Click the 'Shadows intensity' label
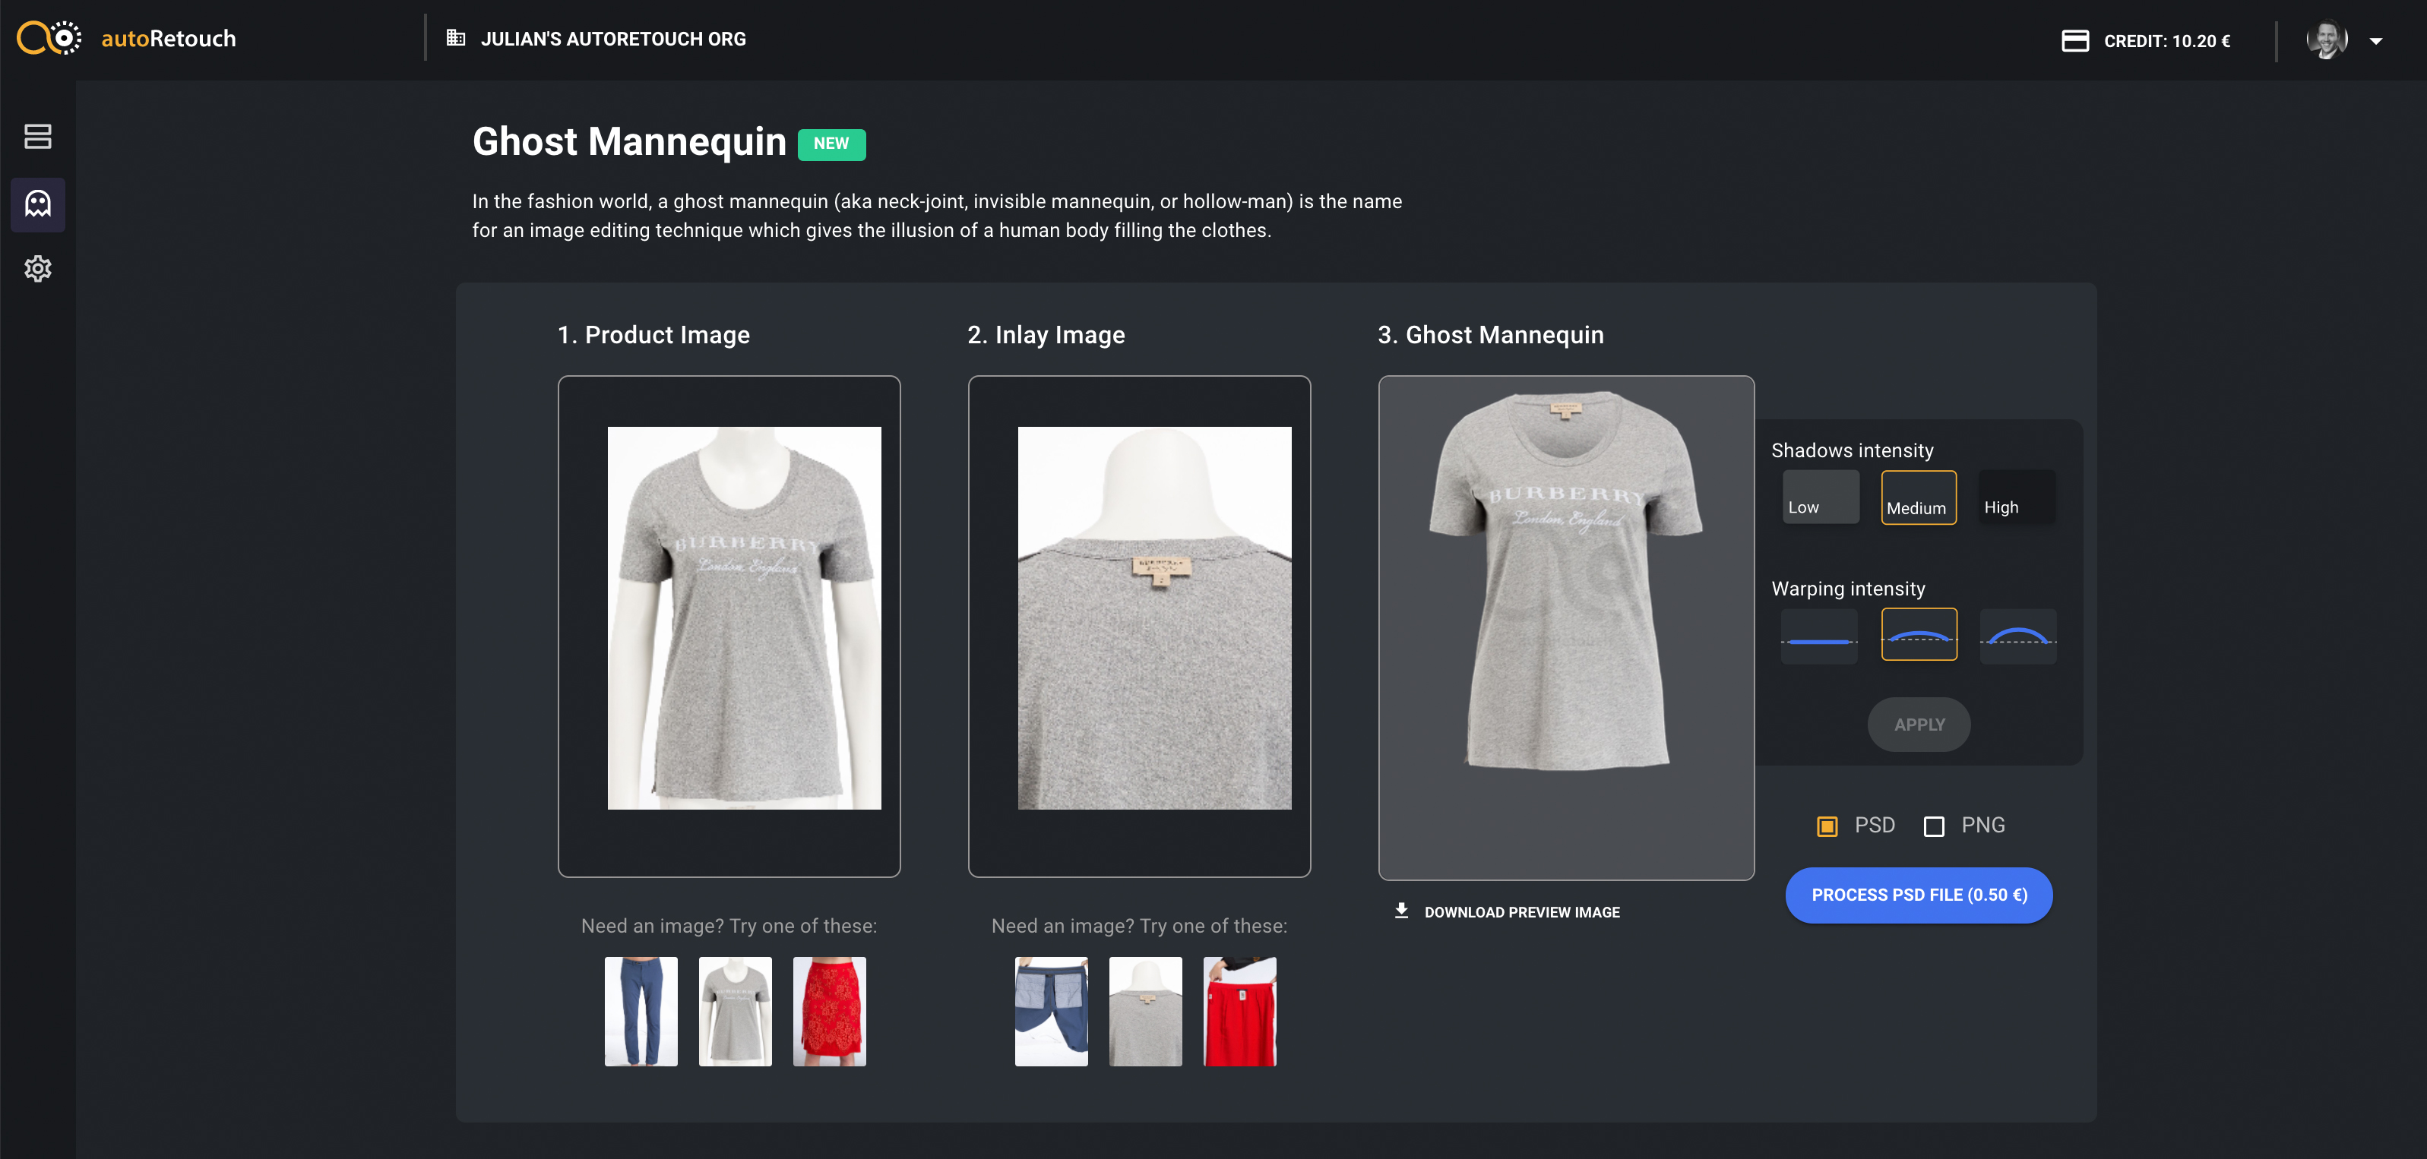Image resolution: width=2427 pixels, height=1159 pixels. [x=1851, y=450]
